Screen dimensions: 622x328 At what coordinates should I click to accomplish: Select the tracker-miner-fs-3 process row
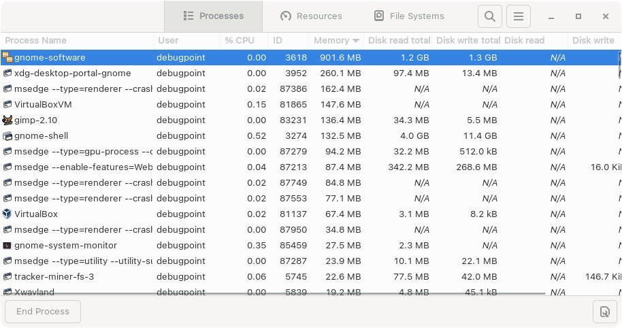click(x=310, y=277)
